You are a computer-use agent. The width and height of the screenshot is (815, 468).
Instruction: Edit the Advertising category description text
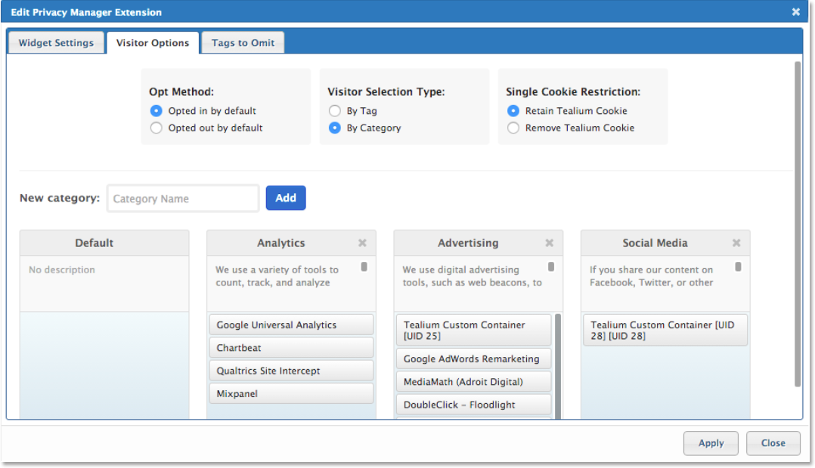pyautogui.click(x=472, y=276)
